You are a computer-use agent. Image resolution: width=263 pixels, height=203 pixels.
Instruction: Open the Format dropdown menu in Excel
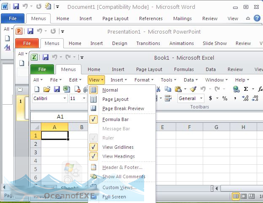tap(144, 80)
